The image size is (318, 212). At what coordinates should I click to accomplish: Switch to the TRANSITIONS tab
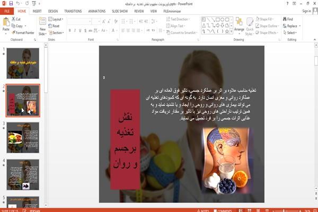[73, 11]
